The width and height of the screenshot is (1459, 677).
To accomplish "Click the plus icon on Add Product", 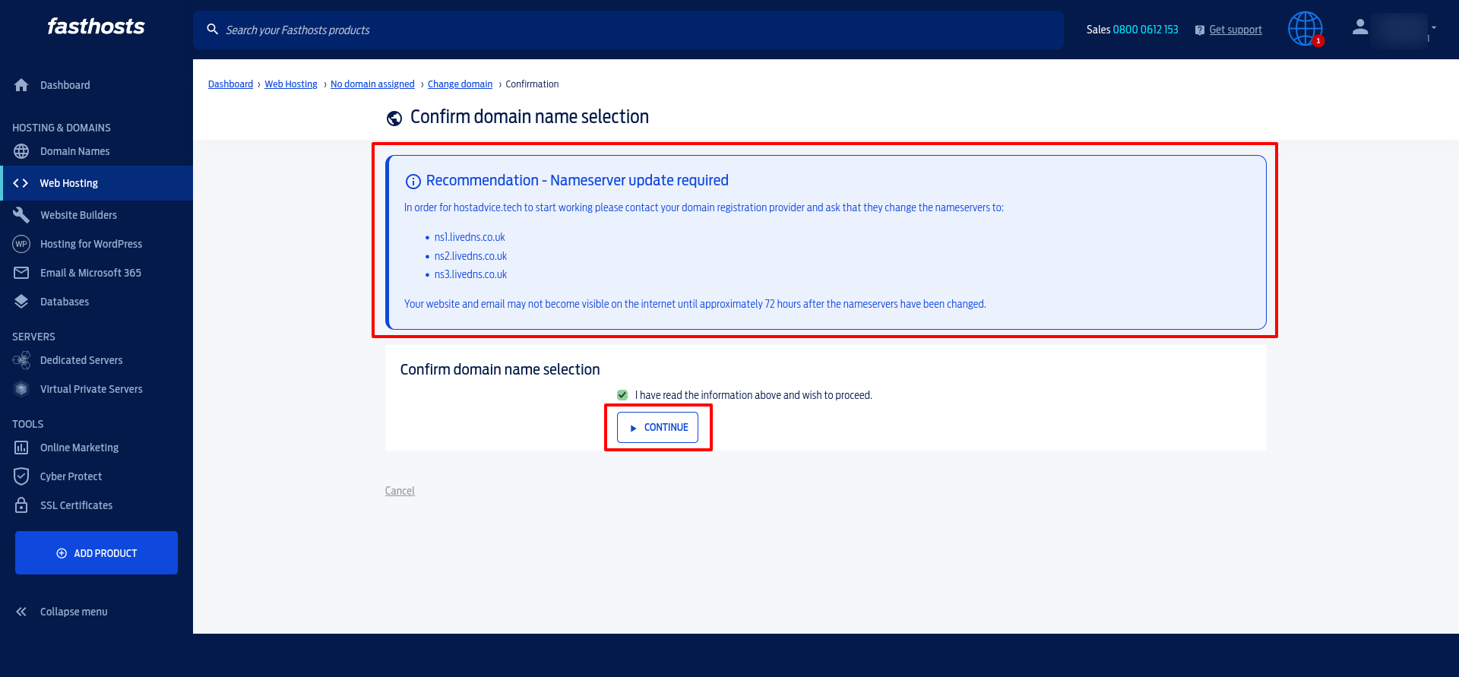I will click(62, 553).
